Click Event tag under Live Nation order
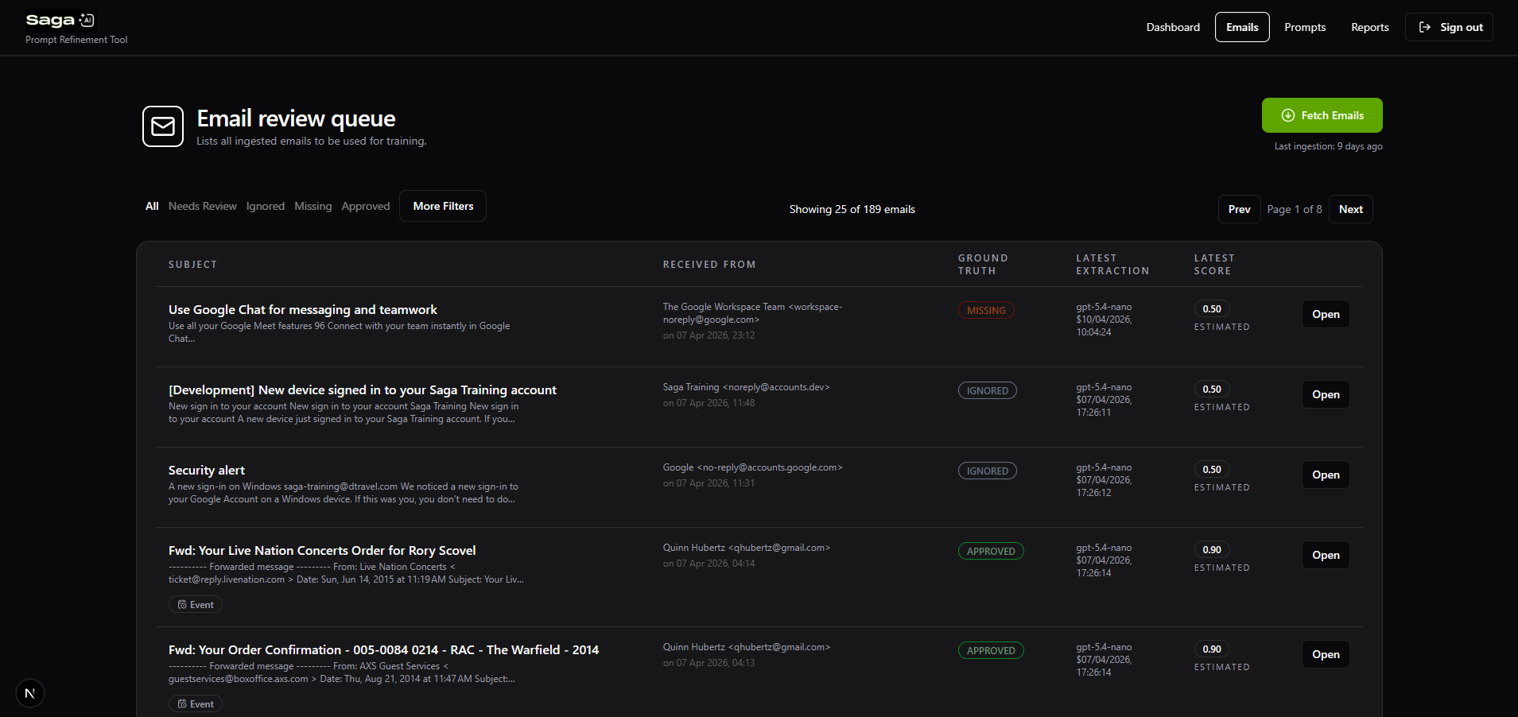The height and width of the screenshot is (717, 1518). [196, 605]
